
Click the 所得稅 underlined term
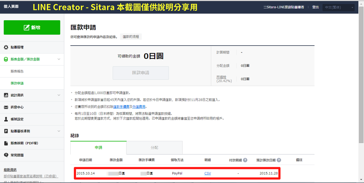coord(221,77)
